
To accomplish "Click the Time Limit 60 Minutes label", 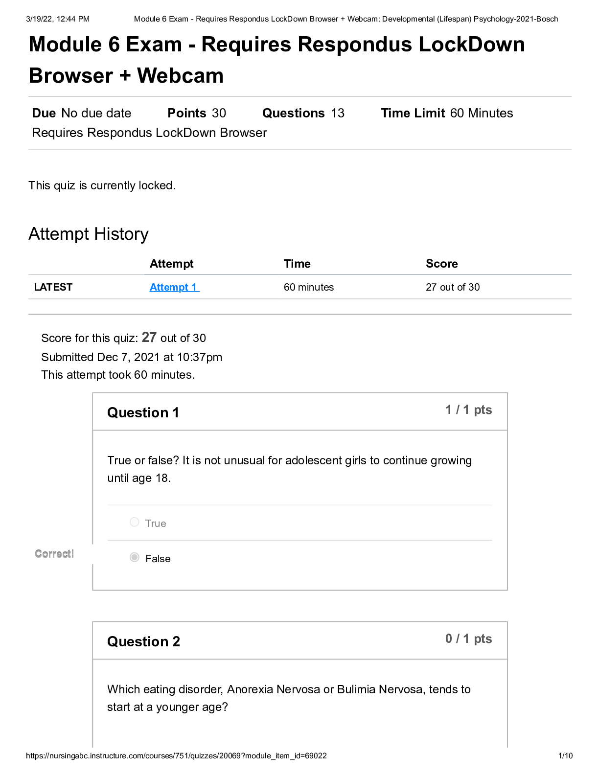I will click(x=447, y=113).
